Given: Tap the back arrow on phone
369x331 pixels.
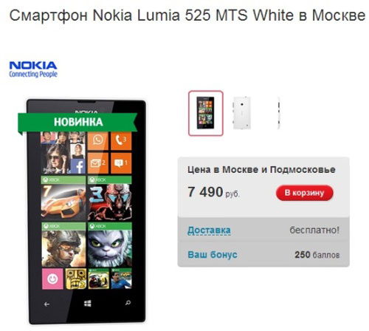Looking at the screenshot, I should [46, 304].
